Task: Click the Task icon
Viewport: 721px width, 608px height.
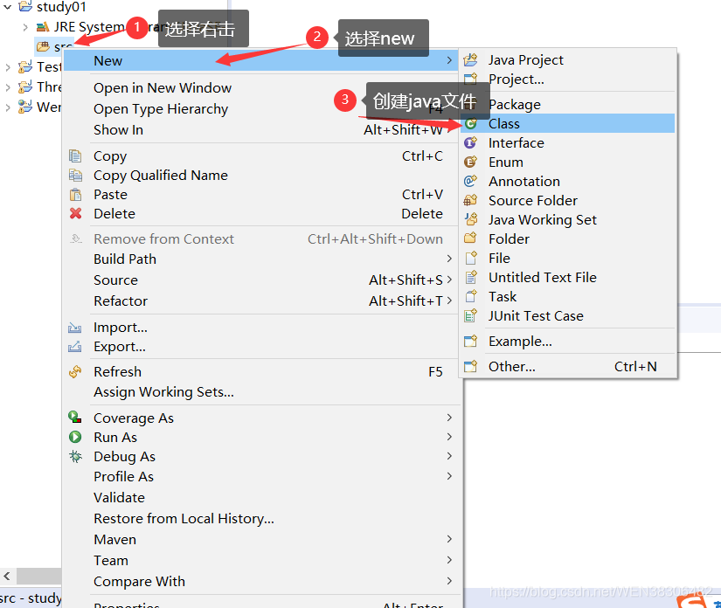Action: [x=470, y=296]
